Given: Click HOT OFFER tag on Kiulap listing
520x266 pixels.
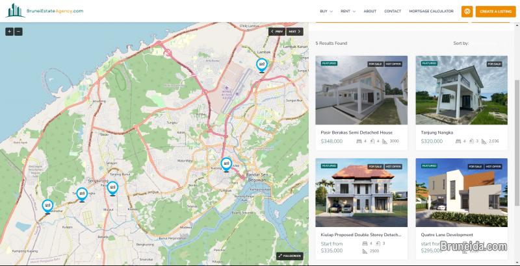Looking at the screenshot, I should click(x=393, y=167).
